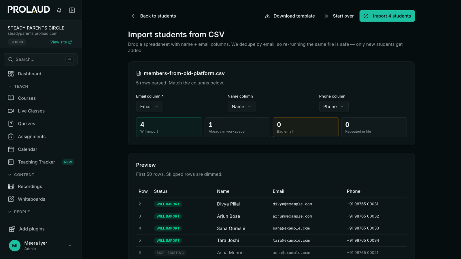461x259 pixels.
Task: Click the name Sana Qureshi
Action: click(231, 228)
